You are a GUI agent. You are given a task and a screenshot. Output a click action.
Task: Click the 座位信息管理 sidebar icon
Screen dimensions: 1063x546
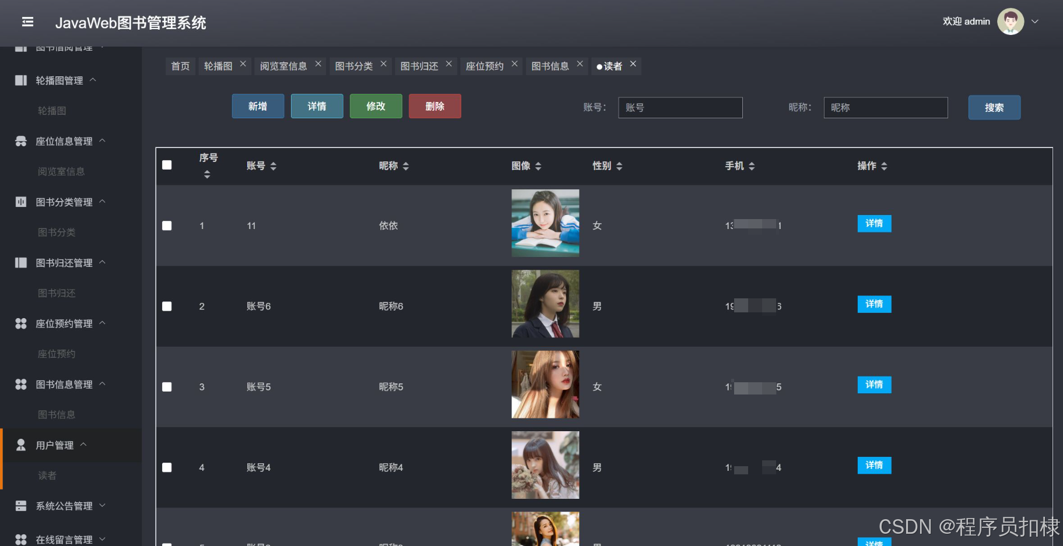click(x=21, y=141)
